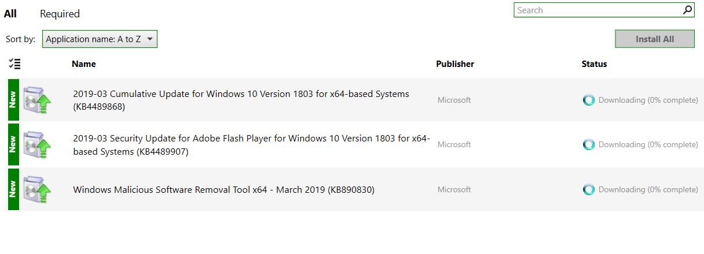The image size is (704, 254).
Task: Click the downloading spinner for KB4489868
Action: 589,100
